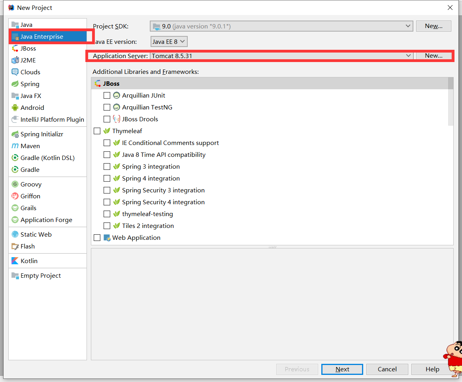The height and width of the screenshot is (382, 462).
Task: Click the Java Enterprise icon in sidebar
Action: point(15,36)
